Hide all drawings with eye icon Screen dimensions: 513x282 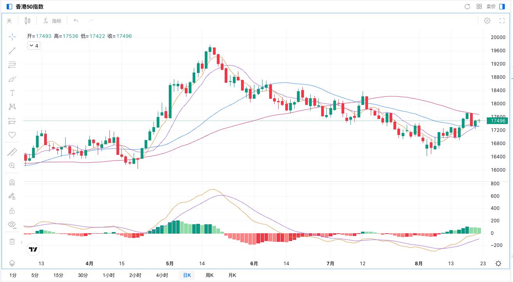(12, 225)
